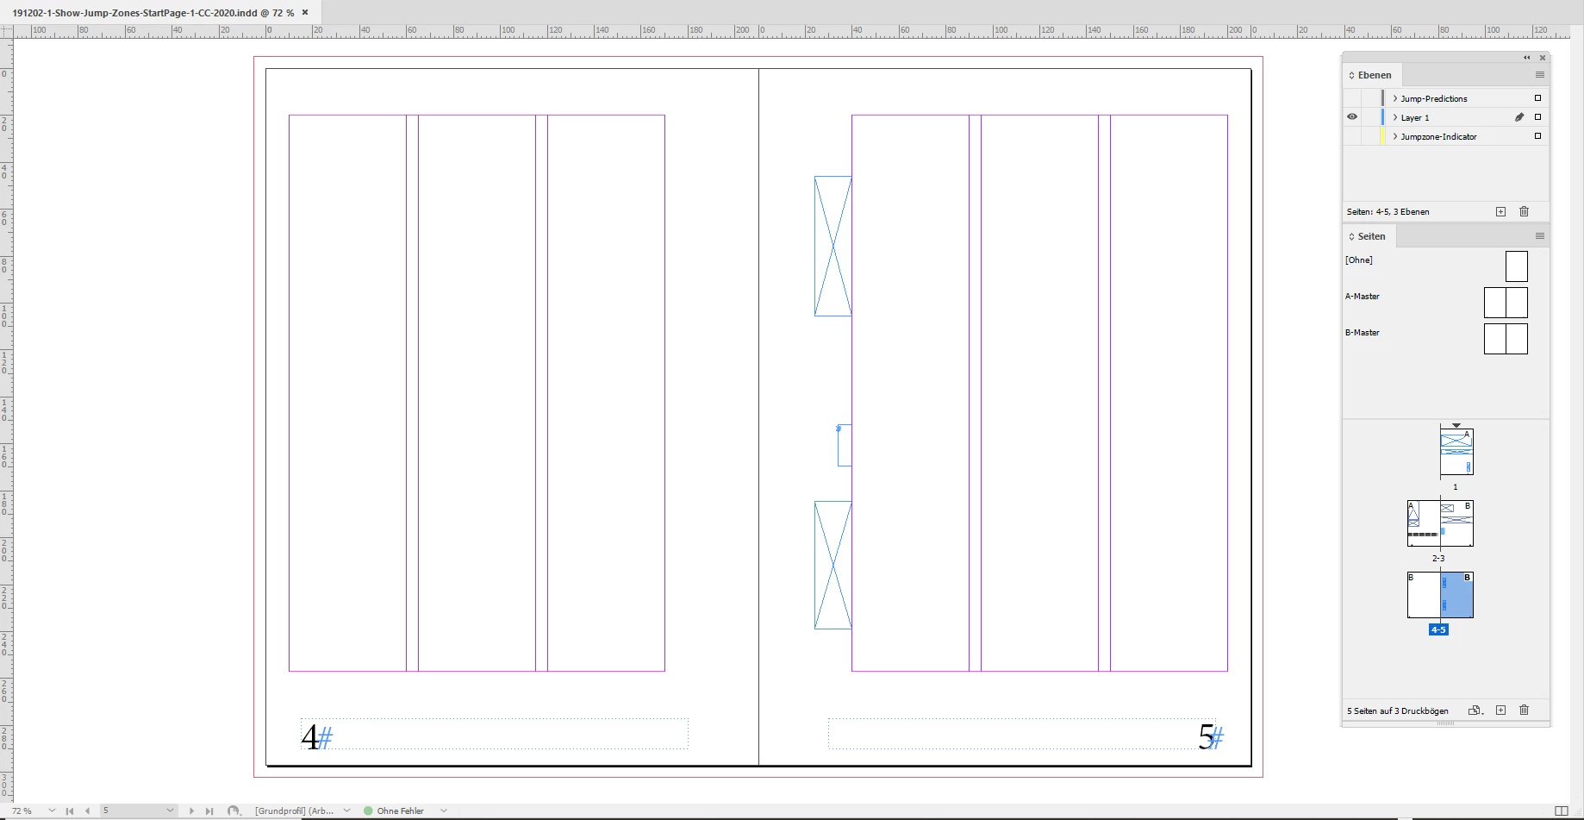Show the Jumpzone-Indicator layer
Image resolution: width=1584 pixels, height=820 pixels.
tap(1352, 136)
